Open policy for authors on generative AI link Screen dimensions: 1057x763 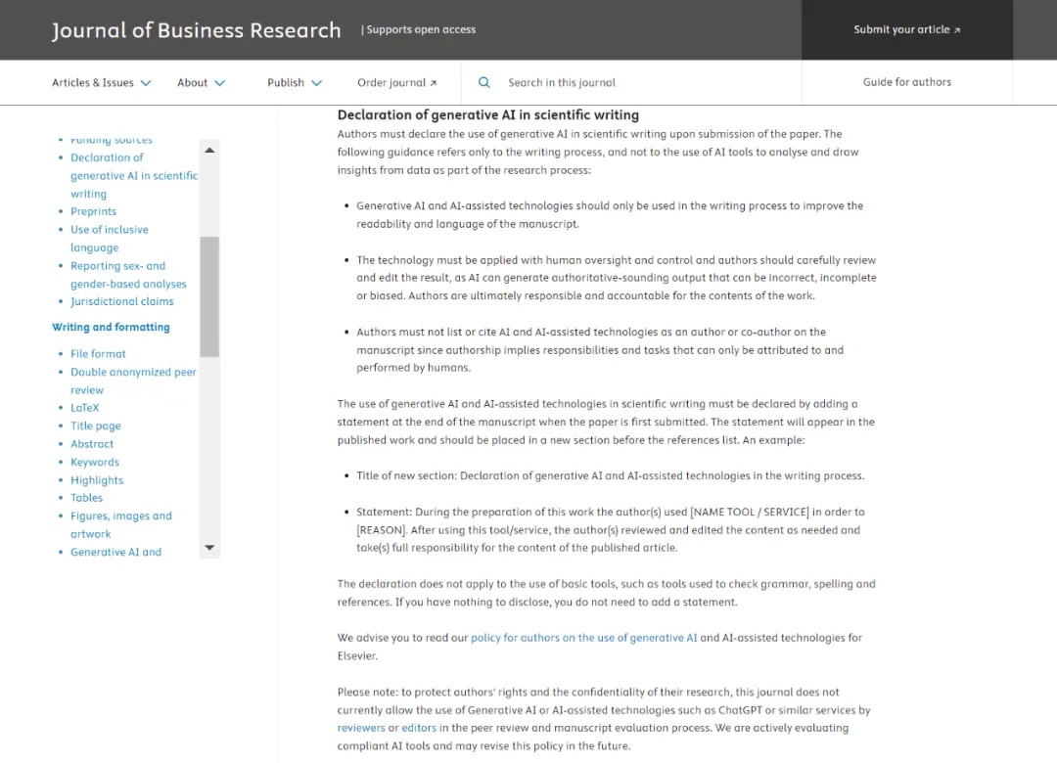tap(583, 638)
